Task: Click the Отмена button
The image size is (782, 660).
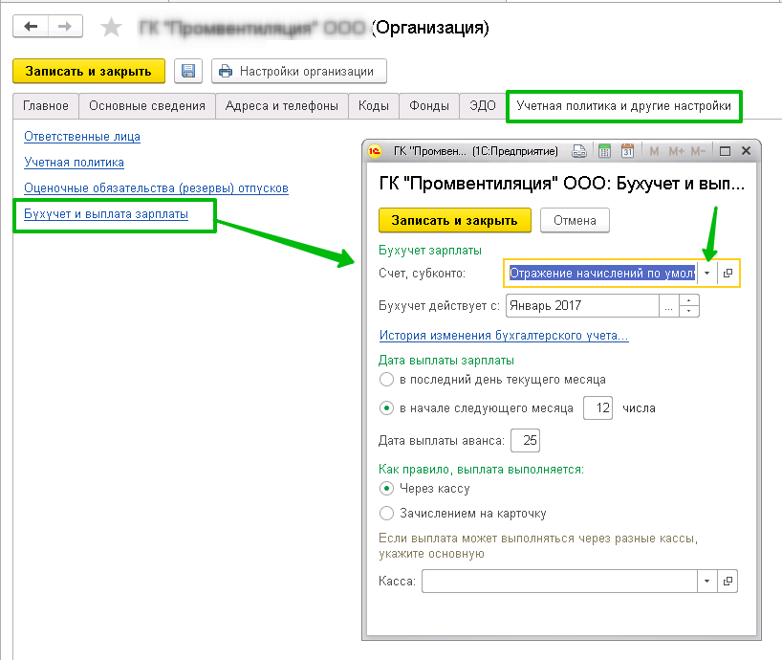Action: [576, 221]
